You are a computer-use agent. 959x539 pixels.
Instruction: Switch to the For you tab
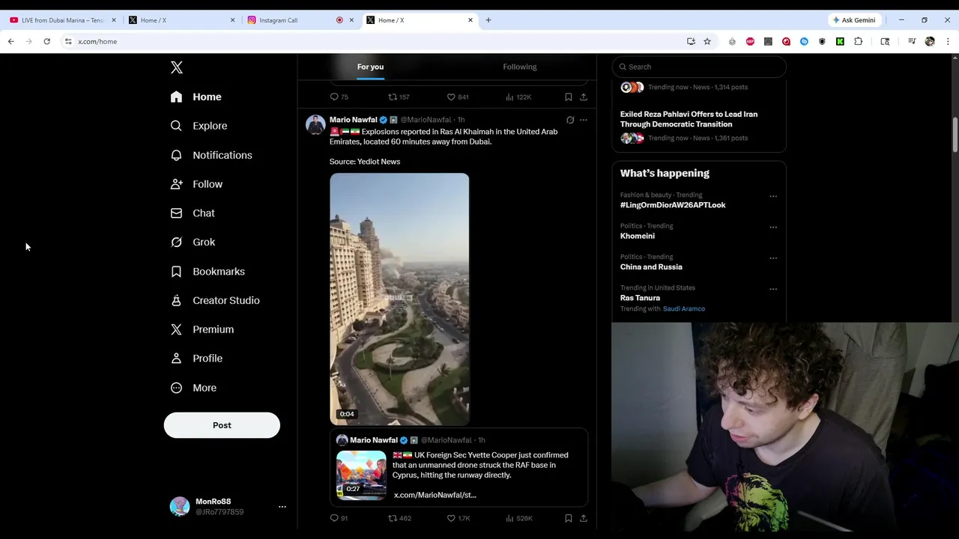pos(370,67)
